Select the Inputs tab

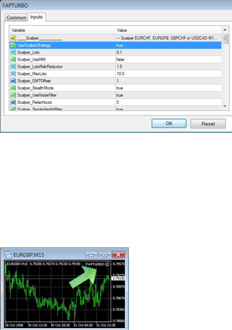point(36,17)
